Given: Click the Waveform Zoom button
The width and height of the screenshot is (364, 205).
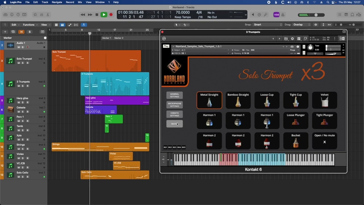Looking at the screenshot, I should pos(316,25).
